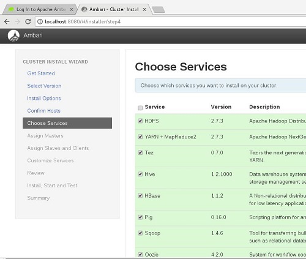The width and height of the screenshot is (306, 259).
Task: Click the browser forward arrow icon
Action: 18,21
